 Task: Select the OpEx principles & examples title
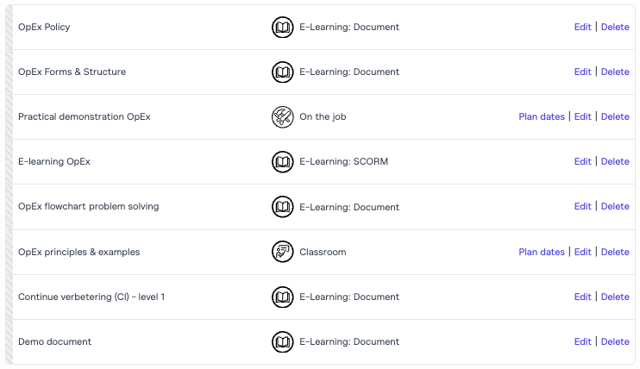point(78,253)
